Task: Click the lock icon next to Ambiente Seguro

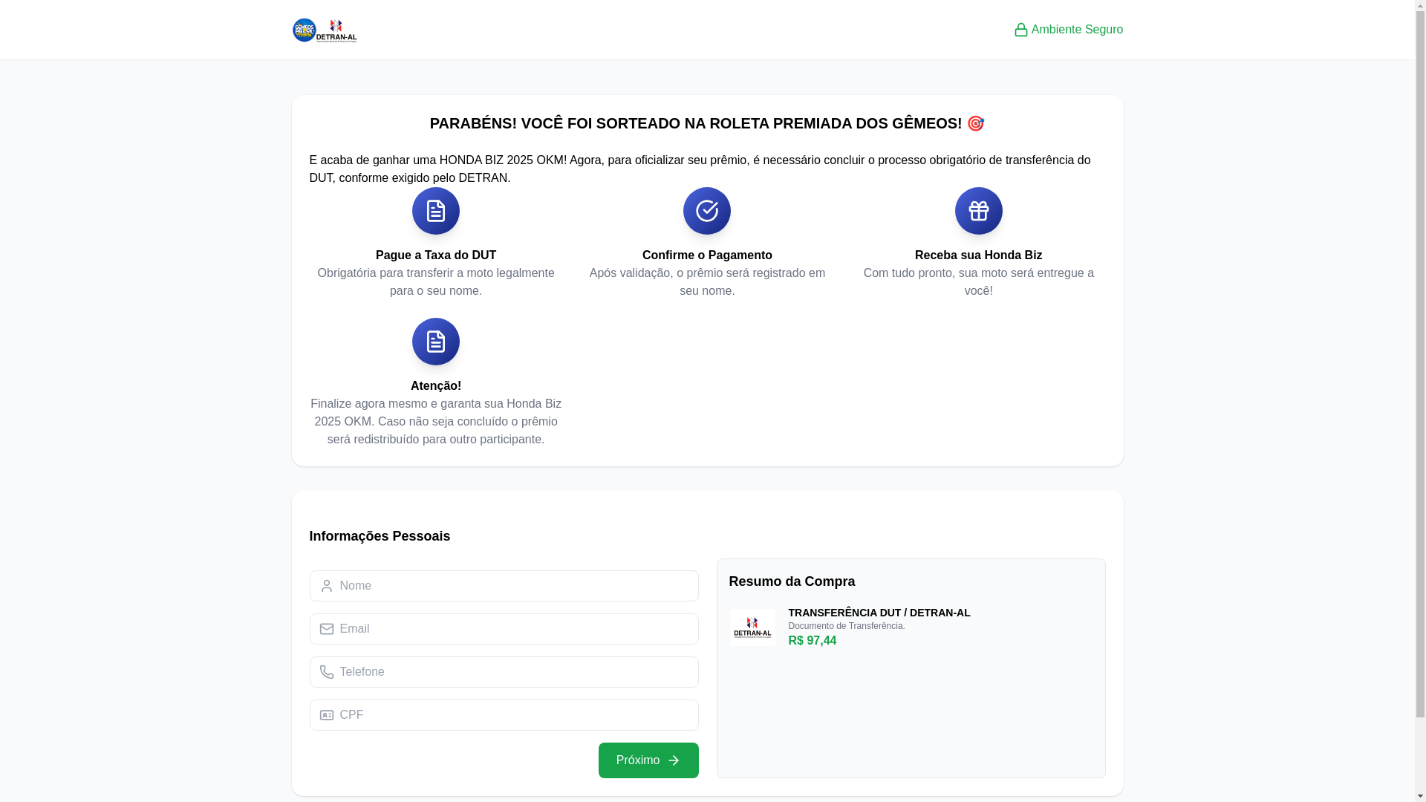Action: pos(1021,30)
